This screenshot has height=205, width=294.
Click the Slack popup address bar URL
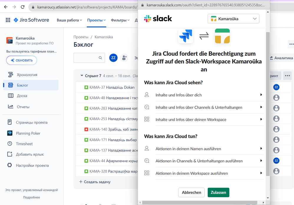point(206,5)
